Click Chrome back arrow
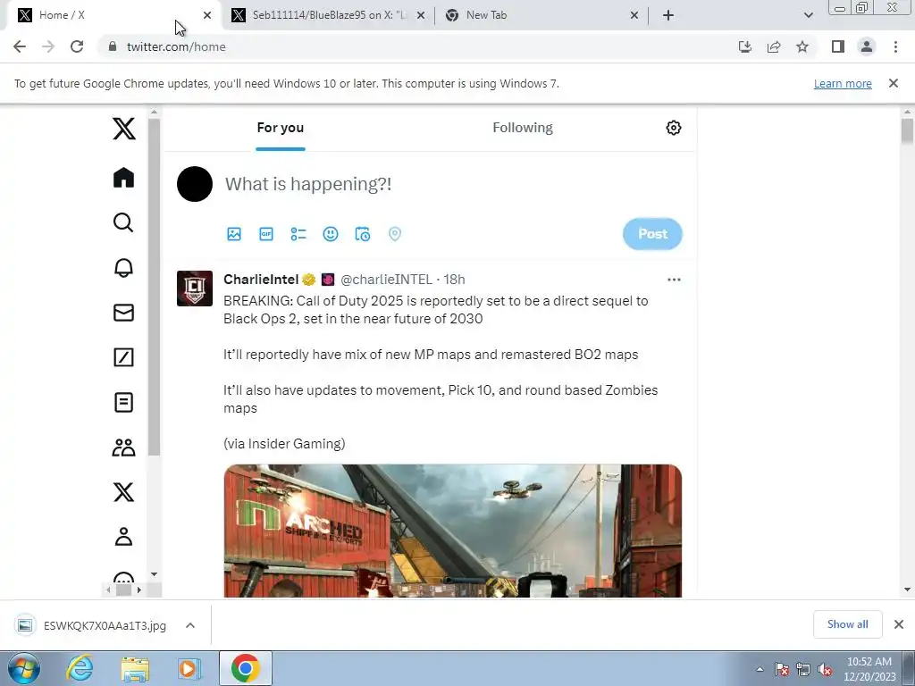The image size is (915, 686). pyautogui.click(x=20, y=46)
